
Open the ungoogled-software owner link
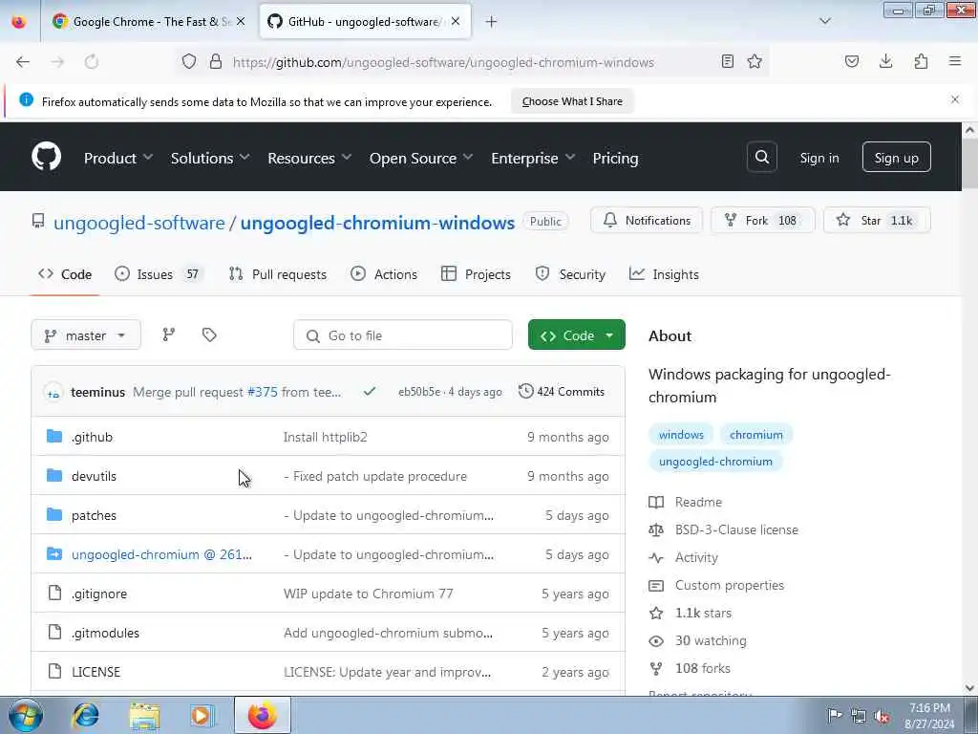(x=139, y=222)
